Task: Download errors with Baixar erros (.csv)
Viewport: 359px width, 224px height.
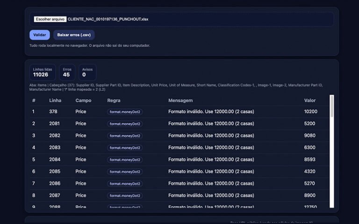Action: 74,35
